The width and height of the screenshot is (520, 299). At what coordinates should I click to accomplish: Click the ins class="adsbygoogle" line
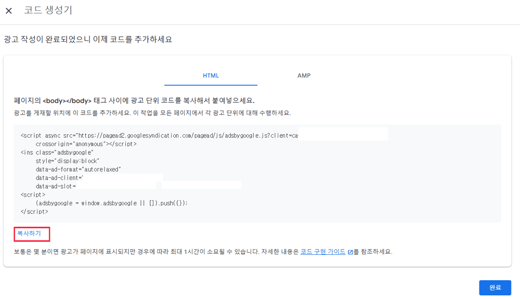57,152
